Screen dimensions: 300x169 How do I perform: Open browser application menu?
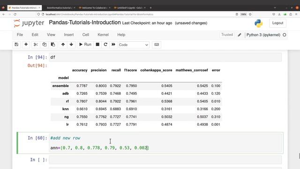[x=296, y=15]
